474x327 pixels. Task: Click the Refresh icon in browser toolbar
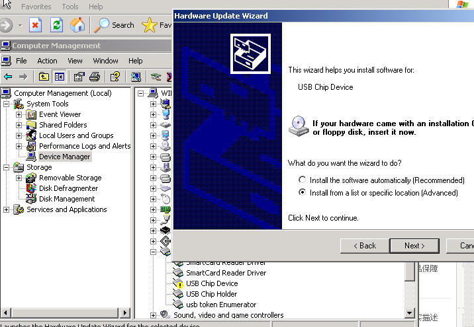tap(56, 25)
